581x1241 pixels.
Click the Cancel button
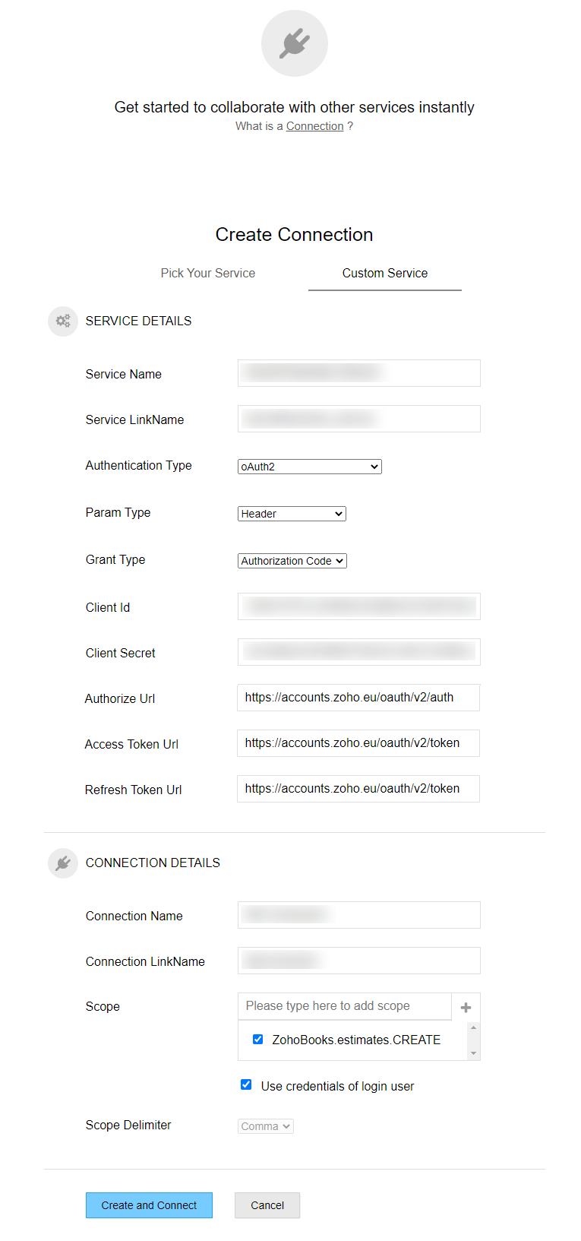(267, 1205)
